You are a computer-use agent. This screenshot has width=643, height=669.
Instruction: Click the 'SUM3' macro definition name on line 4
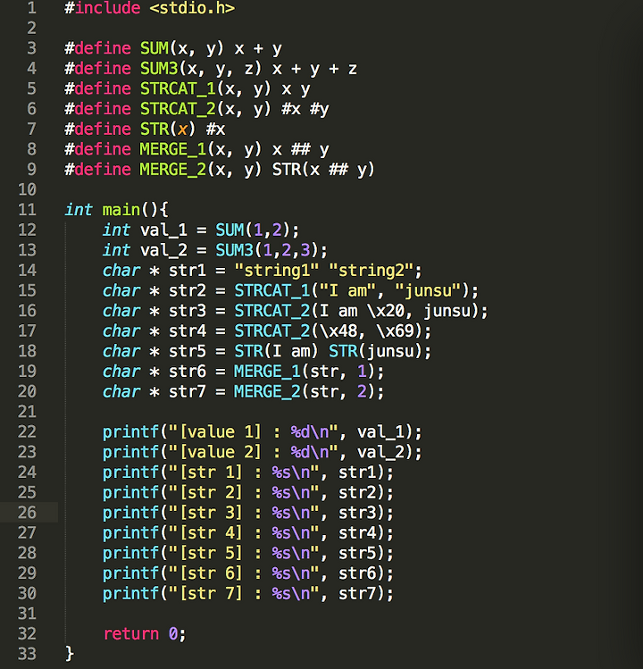coord(159,68)
